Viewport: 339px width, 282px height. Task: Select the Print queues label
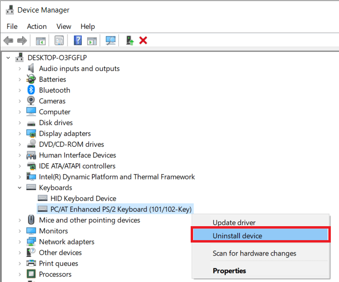point(59,263)
